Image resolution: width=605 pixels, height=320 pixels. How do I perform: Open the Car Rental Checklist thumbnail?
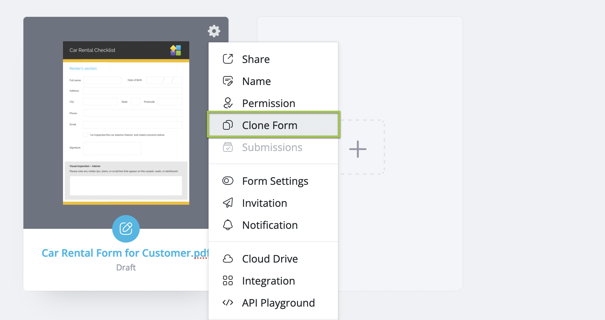[126, 123]
